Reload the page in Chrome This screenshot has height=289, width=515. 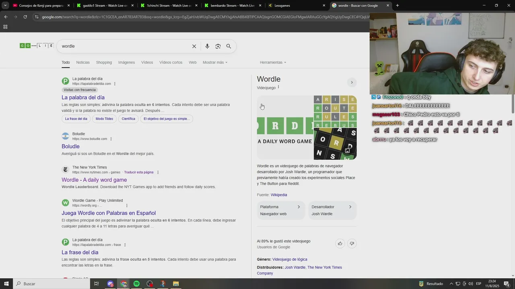point(25,17)
